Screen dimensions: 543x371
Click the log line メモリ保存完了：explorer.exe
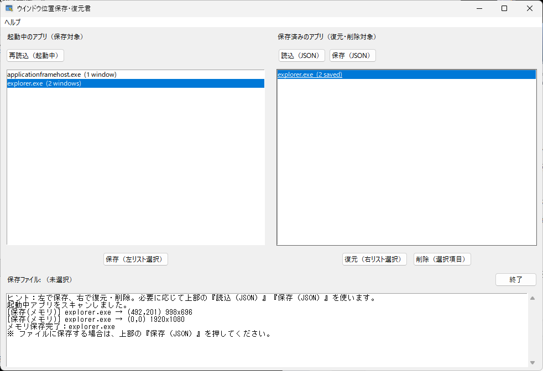coord(61,327)
